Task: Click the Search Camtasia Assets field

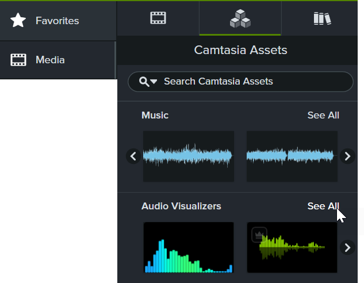Action: pyautogui.click(x=253, y=82)
